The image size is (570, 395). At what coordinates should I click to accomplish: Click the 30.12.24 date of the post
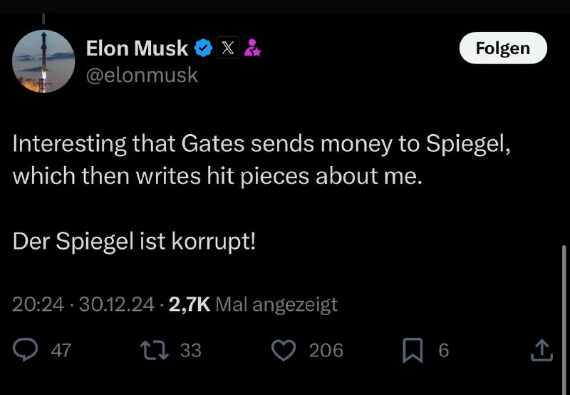click(x=117, y=304)
